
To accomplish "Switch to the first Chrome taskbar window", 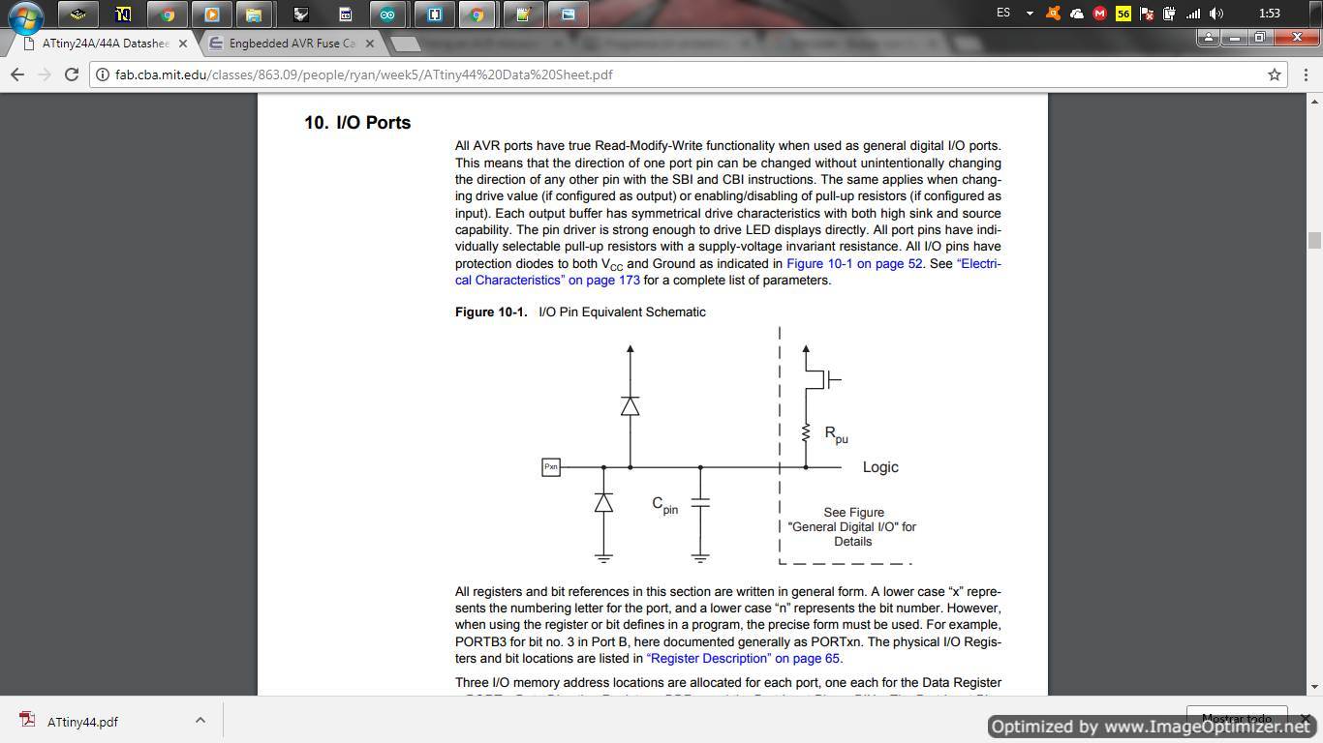I will (168, 14).
